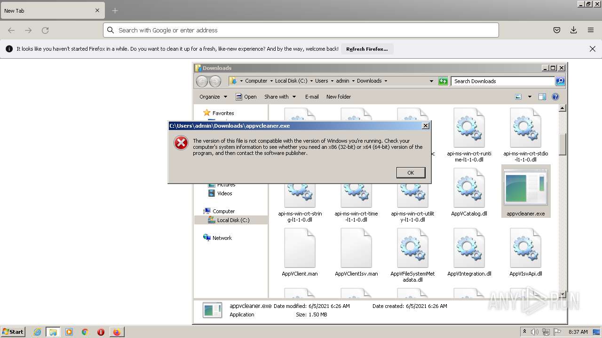602x338 pixels.
Task: Click Explorer forward navigation button
Action: tap(215, 81)
